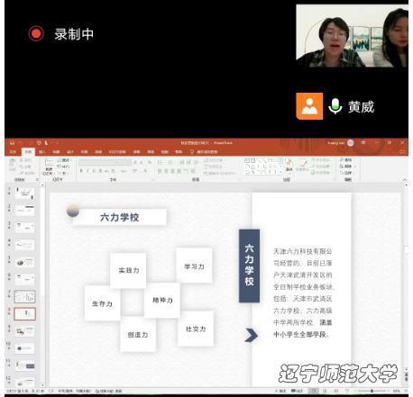Viewport: 413px width, 397px height.
Task: Click the orange participant avatar icon
Action: [309, 106]
